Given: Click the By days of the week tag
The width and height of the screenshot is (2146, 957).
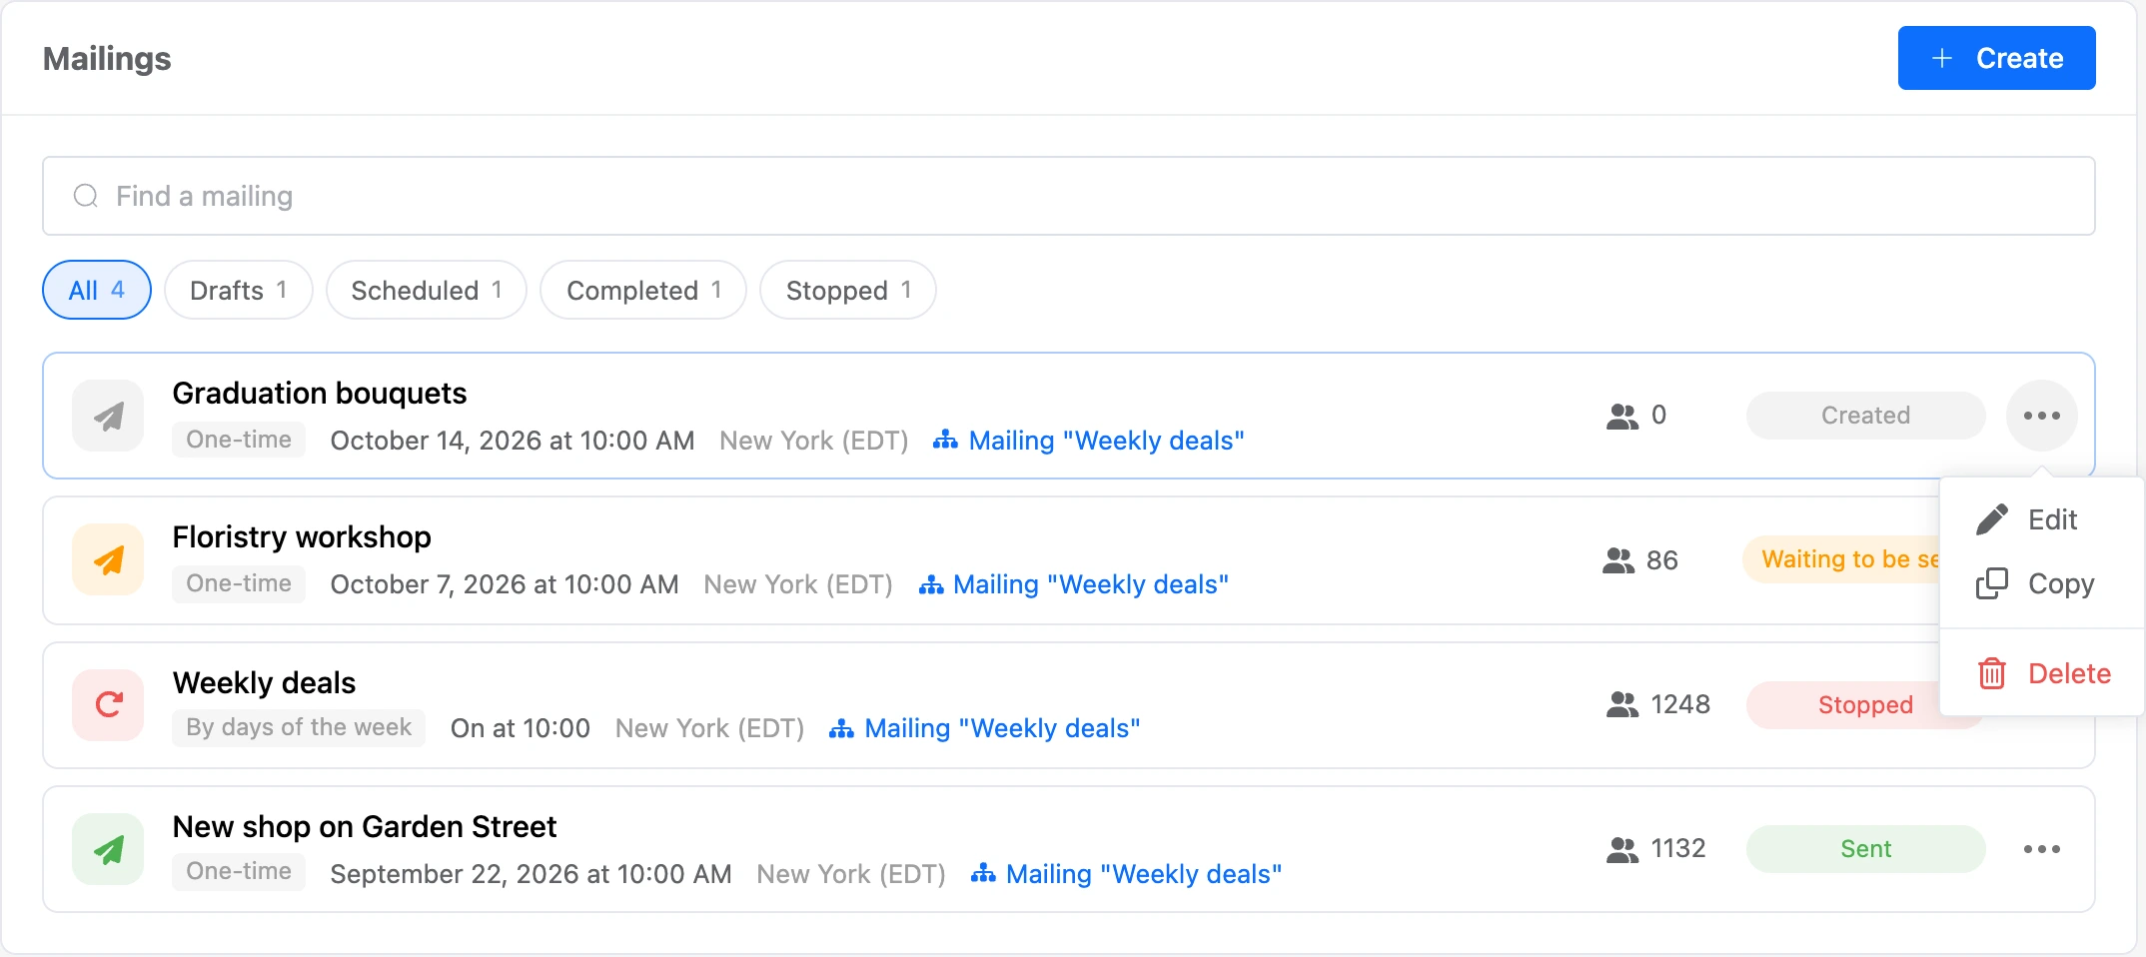Looking at the screenshot, I should tap(299, 727).
